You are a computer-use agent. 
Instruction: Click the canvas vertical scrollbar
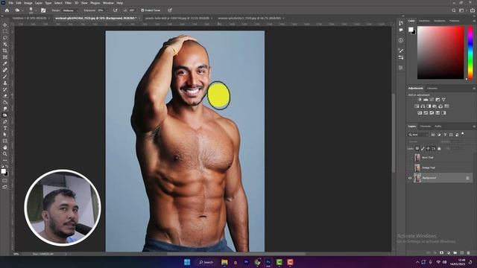pos(393,133)
